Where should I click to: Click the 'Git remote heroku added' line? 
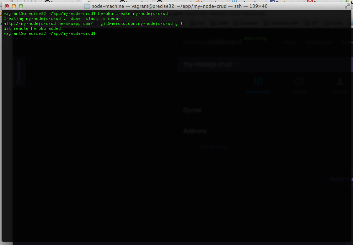32,28
